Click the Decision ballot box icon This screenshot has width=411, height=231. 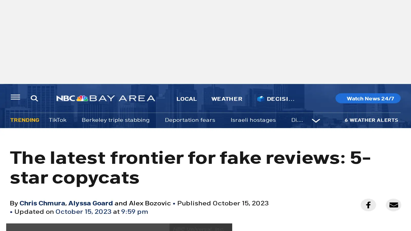[260, 99]
